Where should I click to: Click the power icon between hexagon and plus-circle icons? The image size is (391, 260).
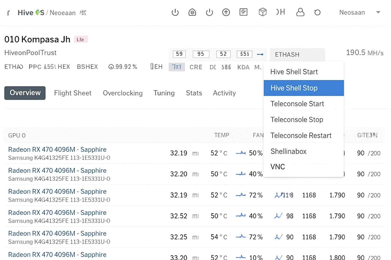(209, 12)
